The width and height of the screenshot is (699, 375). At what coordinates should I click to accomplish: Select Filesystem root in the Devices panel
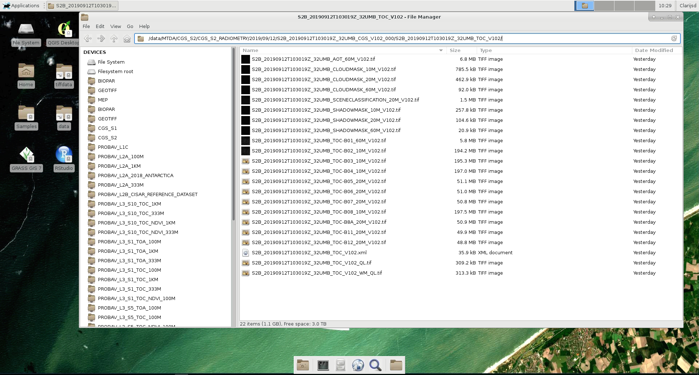click(x=115, y=71)
